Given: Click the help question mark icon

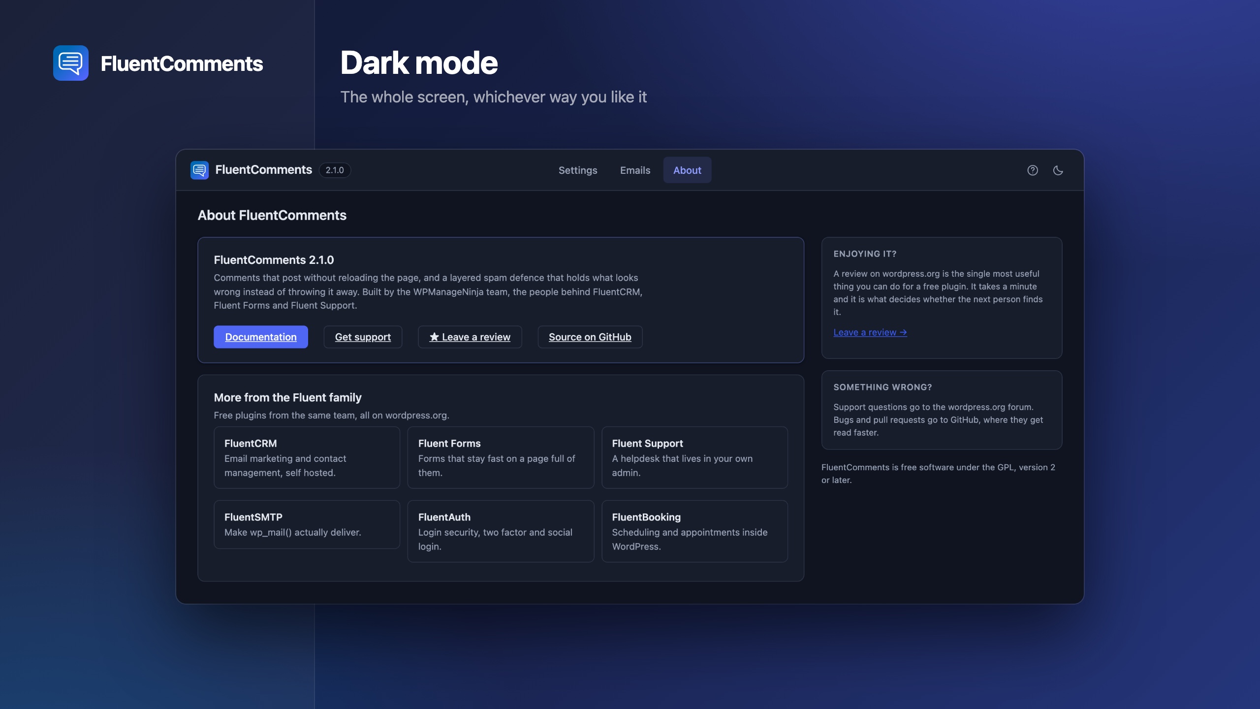Looking at the screenshot, I should click(x=1033, y=170).
